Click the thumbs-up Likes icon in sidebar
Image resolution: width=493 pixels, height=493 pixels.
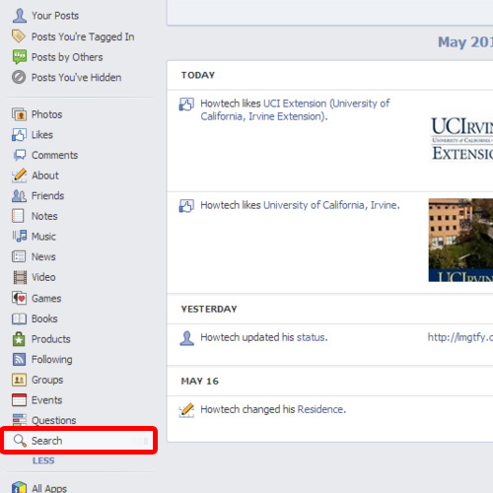pos(19,135)
